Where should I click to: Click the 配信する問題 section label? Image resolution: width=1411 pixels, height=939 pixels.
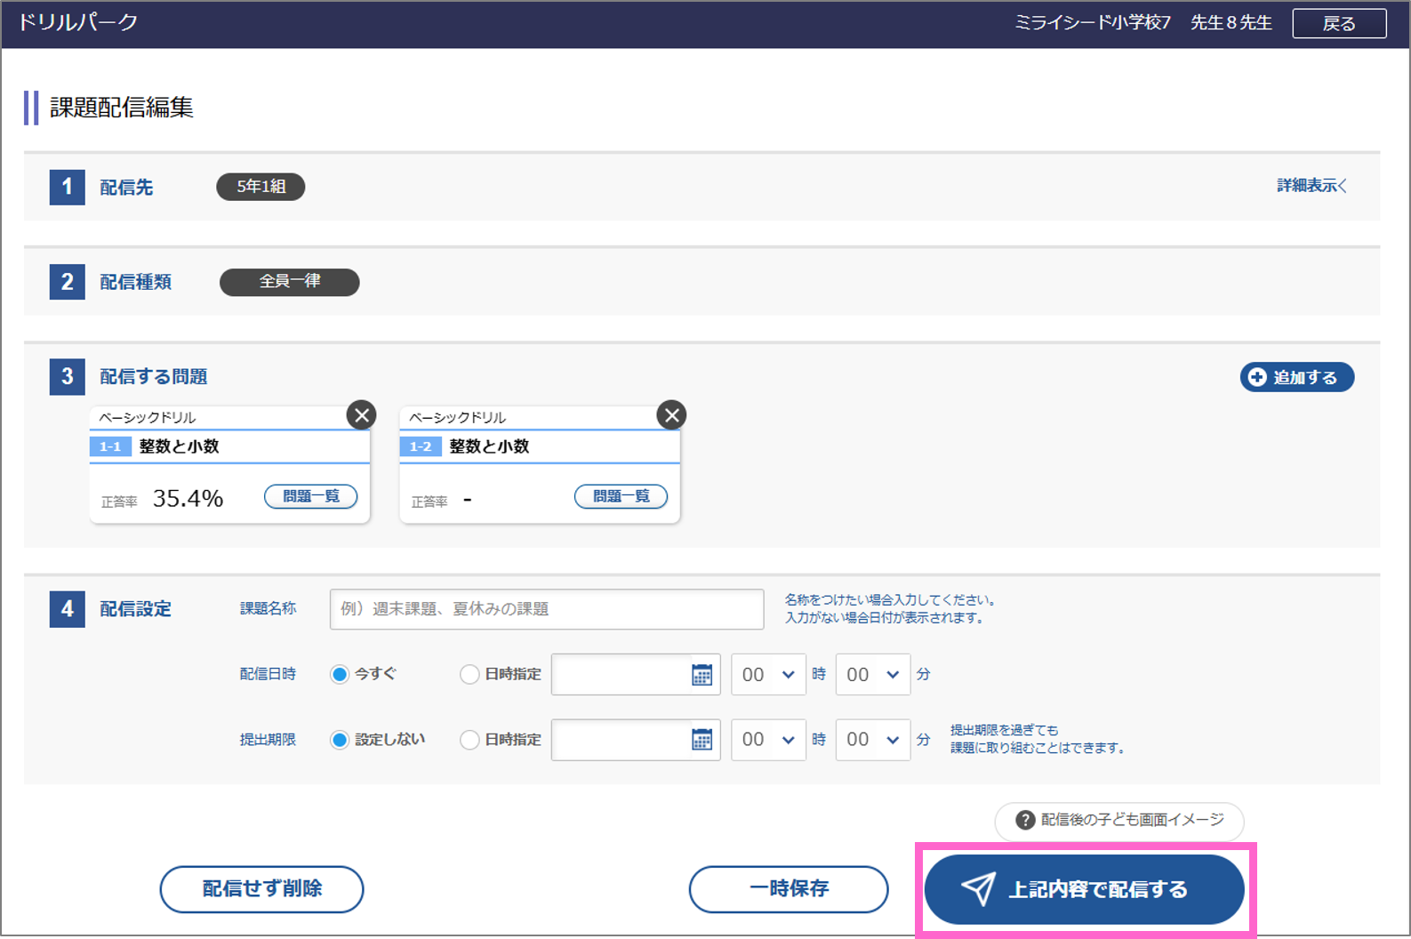pos(153,377)
